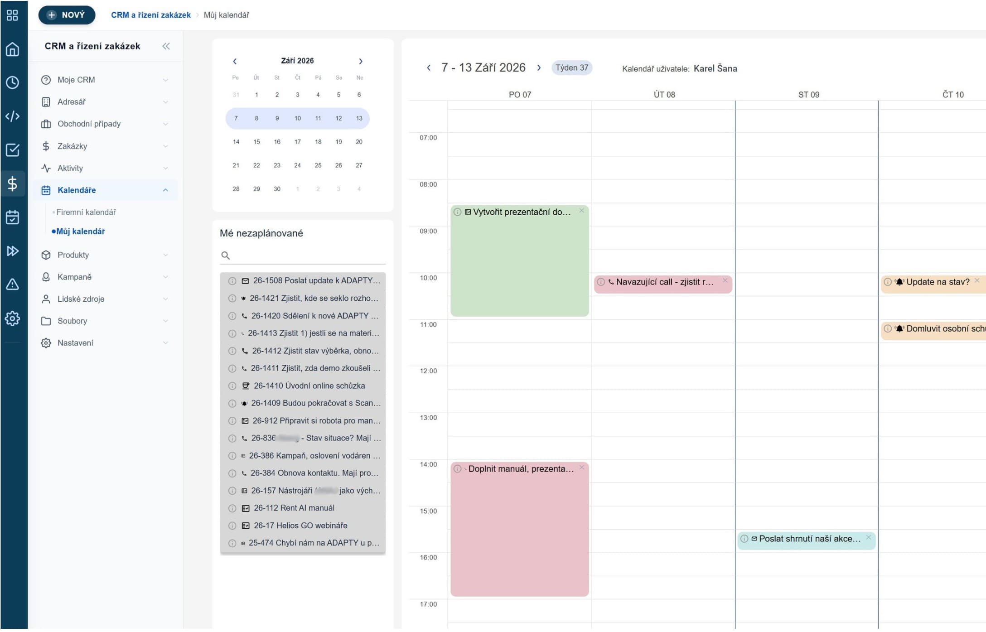
Task: Click the Týden 37 badge
Action: (572, 68)
